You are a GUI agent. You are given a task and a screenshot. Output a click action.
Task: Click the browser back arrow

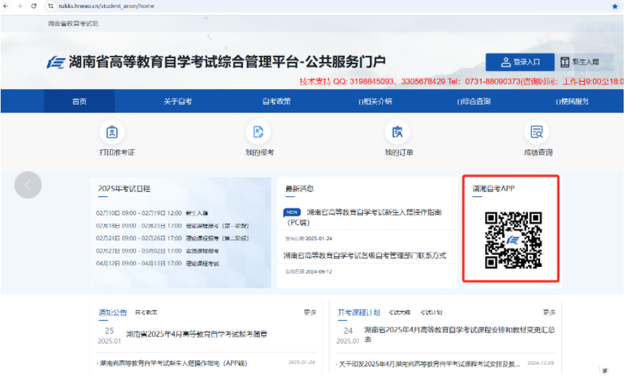tap(6, 6)
